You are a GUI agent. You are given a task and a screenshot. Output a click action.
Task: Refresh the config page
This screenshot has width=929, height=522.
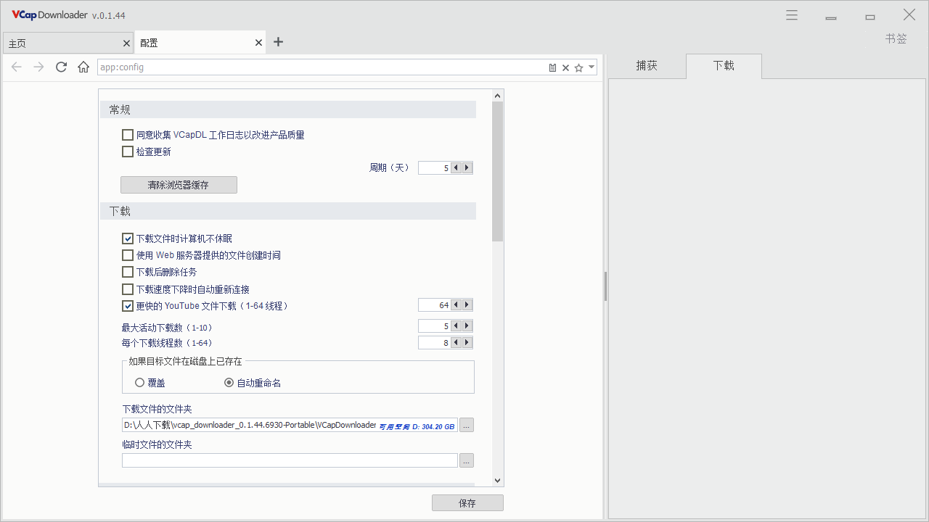[x=61, y=67]
